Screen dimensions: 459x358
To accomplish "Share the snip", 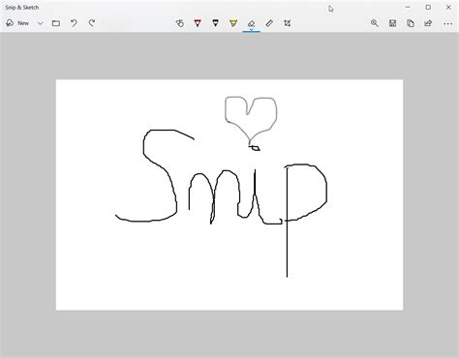I will point(428,23).
